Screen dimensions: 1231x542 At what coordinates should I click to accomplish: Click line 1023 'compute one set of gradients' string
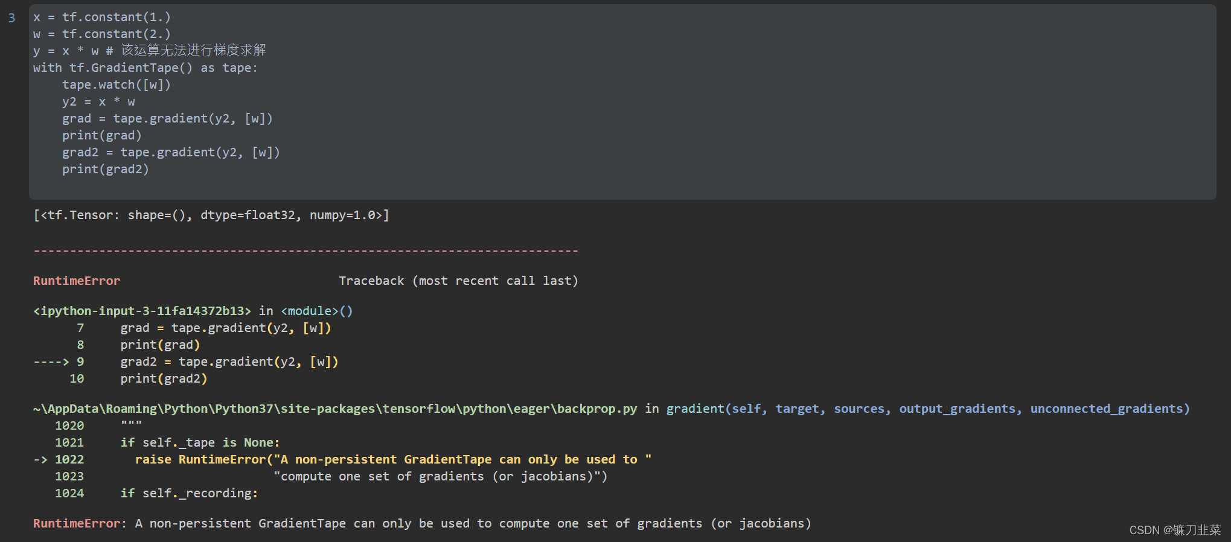click(441, 476)
